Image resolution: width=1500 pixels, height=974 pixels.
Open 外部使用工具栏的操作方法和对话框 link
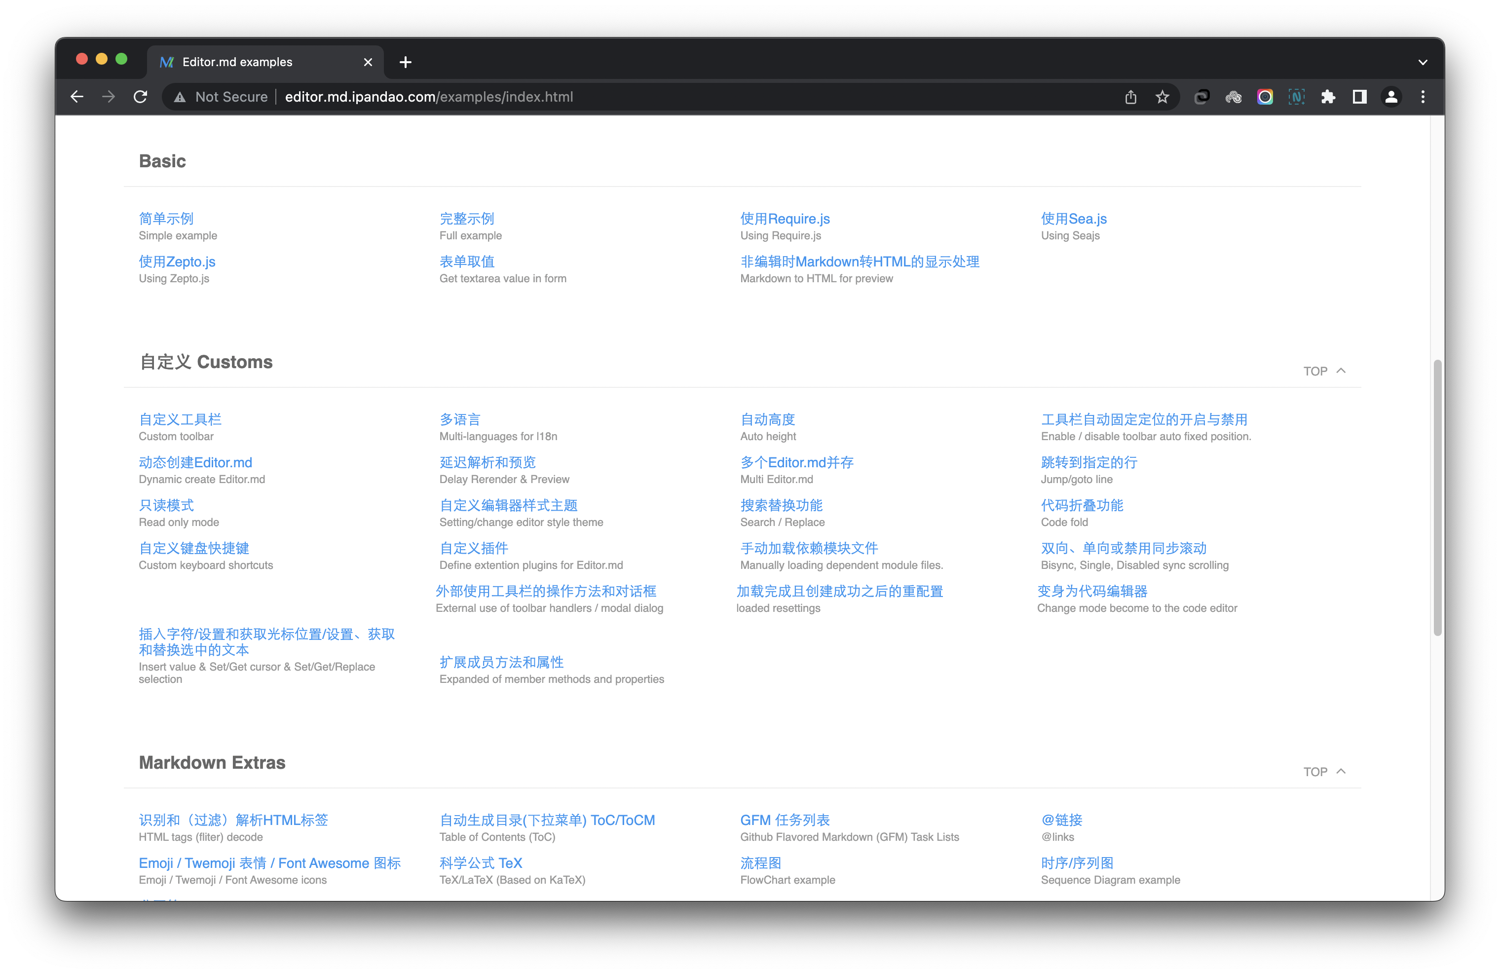(546, 591)
